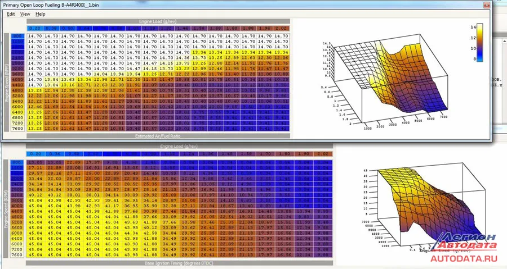Select the 6000 RPM row header in fueling table

point(17,107)
